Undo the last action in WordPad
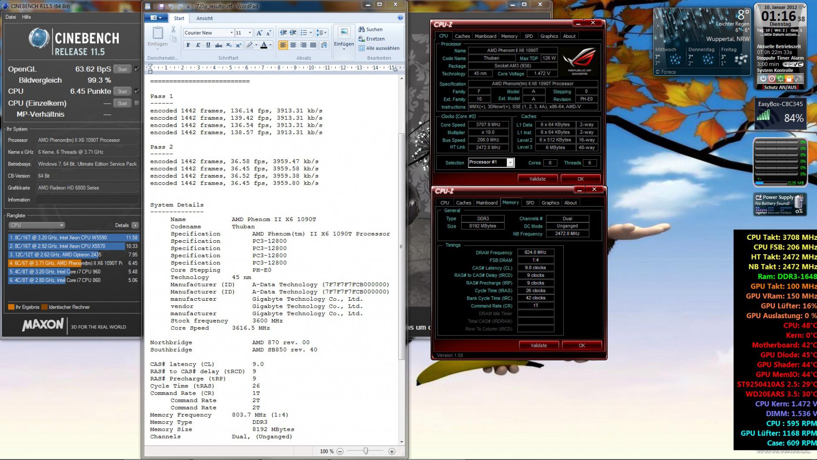This screenshot has width=817, height=460. [171, 6]
